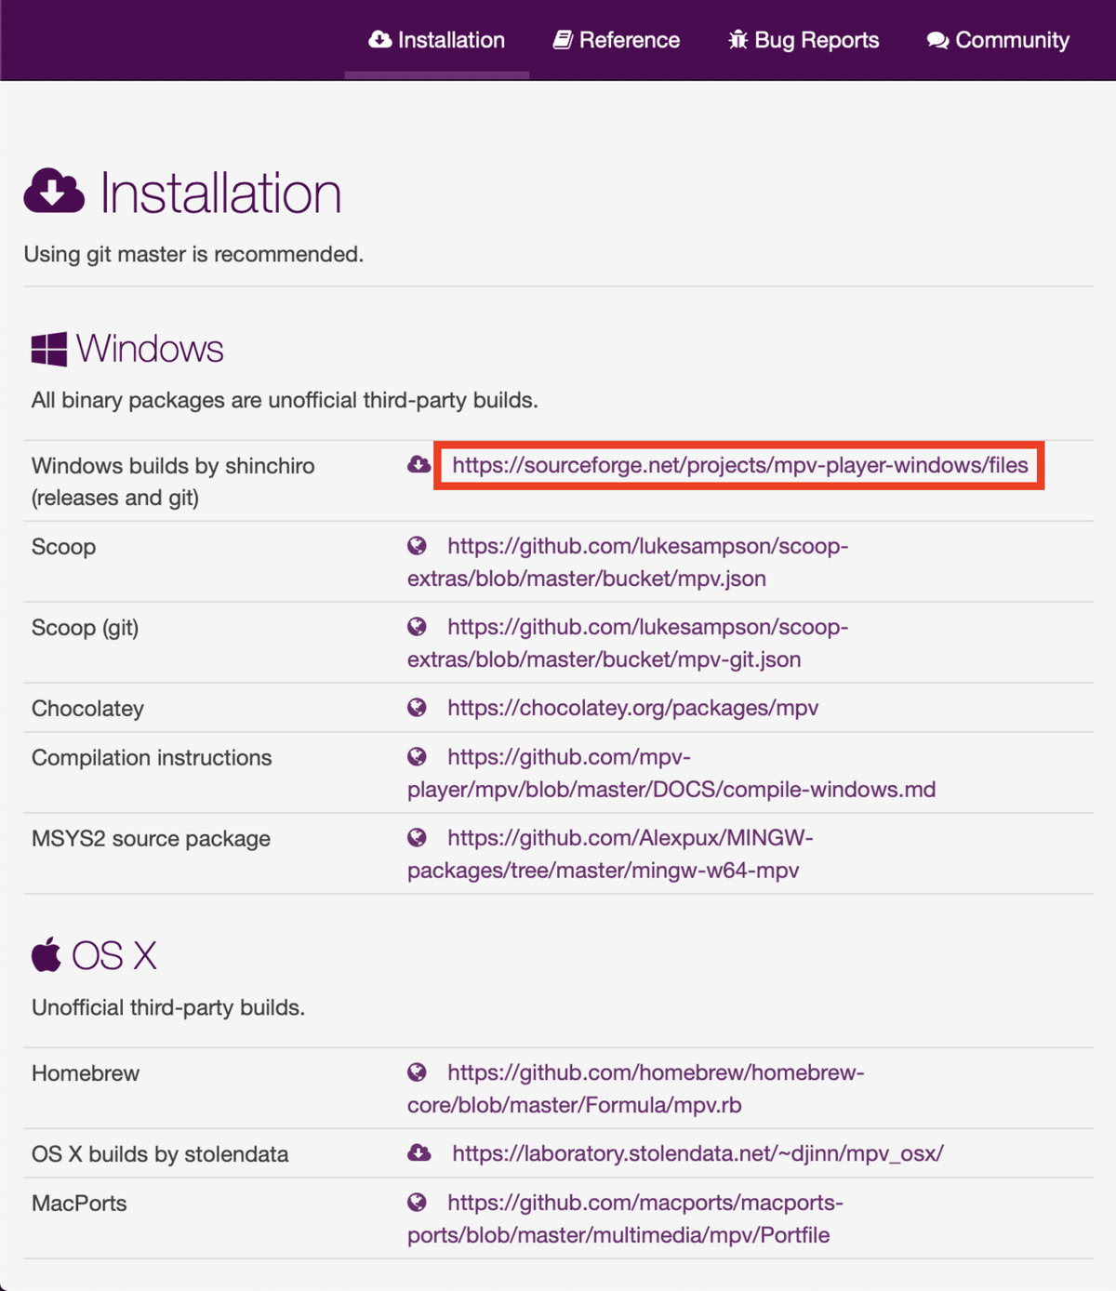The image size is (1116, 1291).
Task: Follow the chocolatey.org packages mpv link
Action: point(632,708)
